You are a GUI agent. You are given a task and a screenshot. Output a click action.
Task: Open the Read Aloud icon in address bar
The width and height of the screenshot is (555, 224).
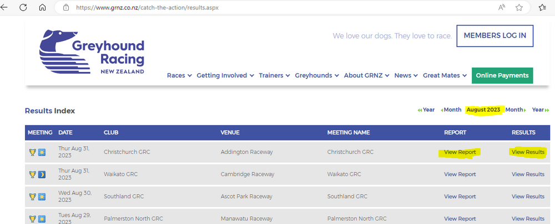[x=501, y=8]
